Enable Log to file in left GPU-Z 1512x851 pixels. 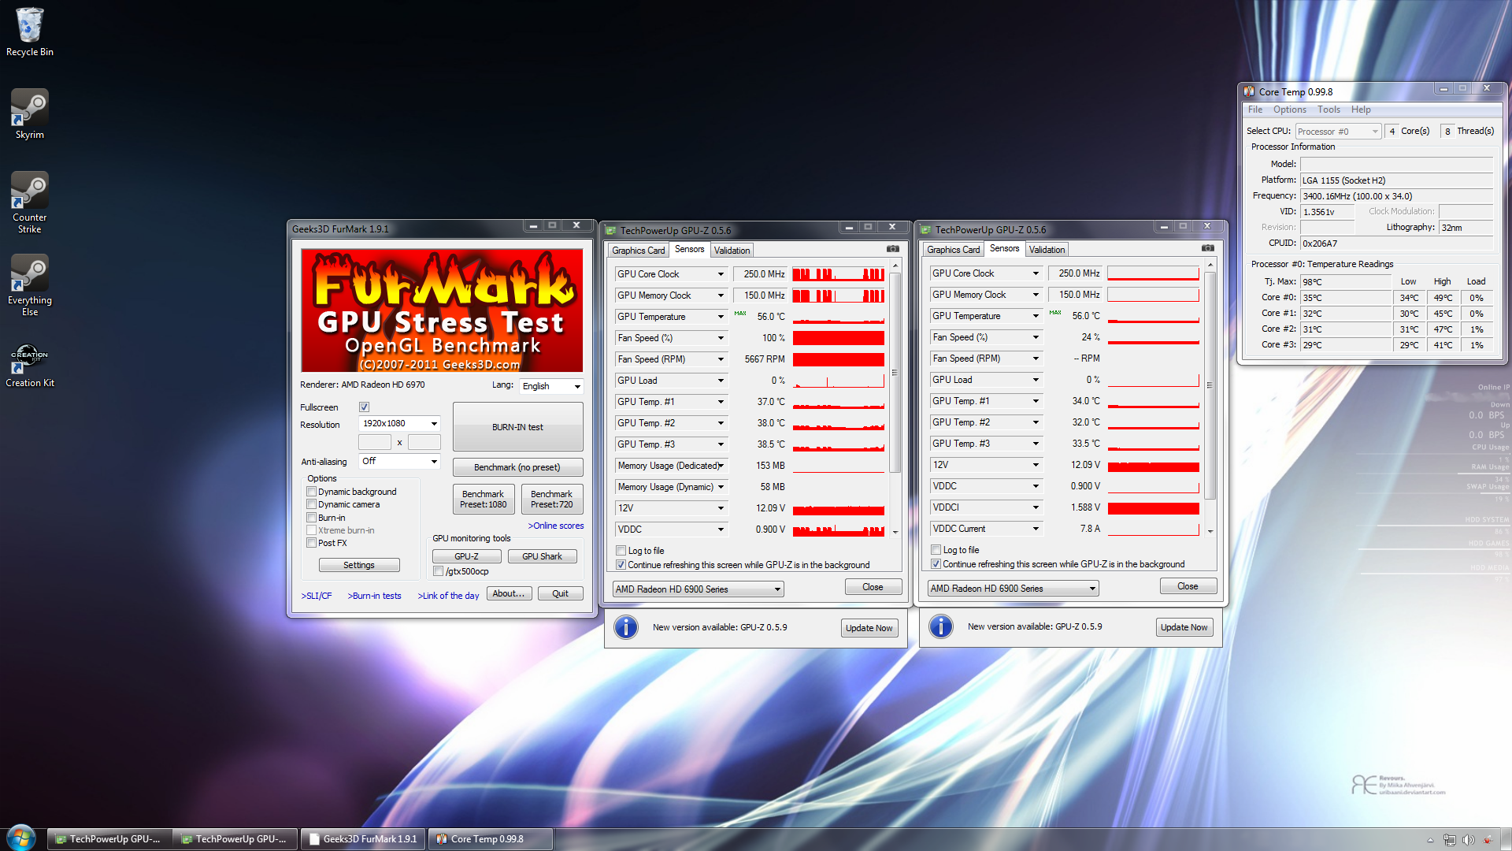pyautogui.click(x=621, y=551)
